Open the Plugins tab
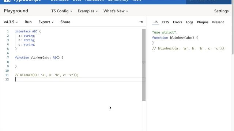The width and height of the screenshot is (234, 131). (203, 22)
